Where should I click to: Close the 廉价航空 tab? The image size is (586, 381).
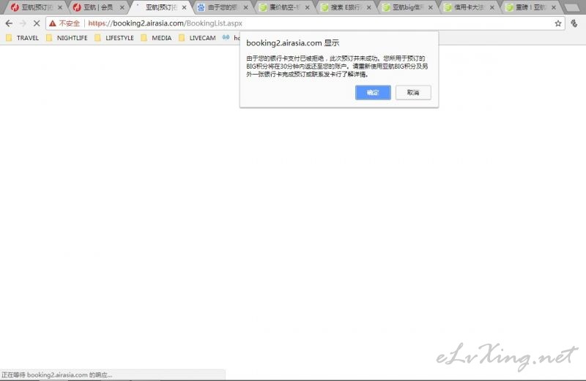pyautogui.click(x=307, y=7)
